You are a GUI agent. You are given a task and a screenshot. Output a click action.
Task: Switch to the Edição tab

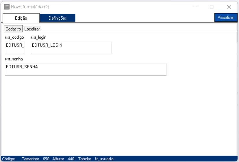(21, 18)
